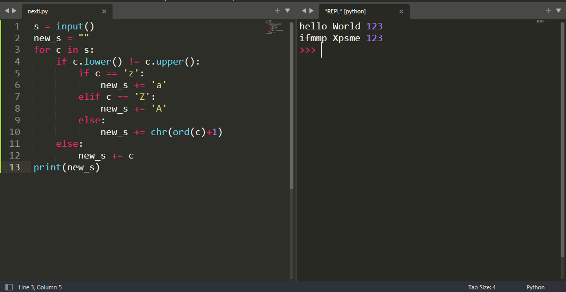Change the Python syntax in the status bar

(536, 287)
